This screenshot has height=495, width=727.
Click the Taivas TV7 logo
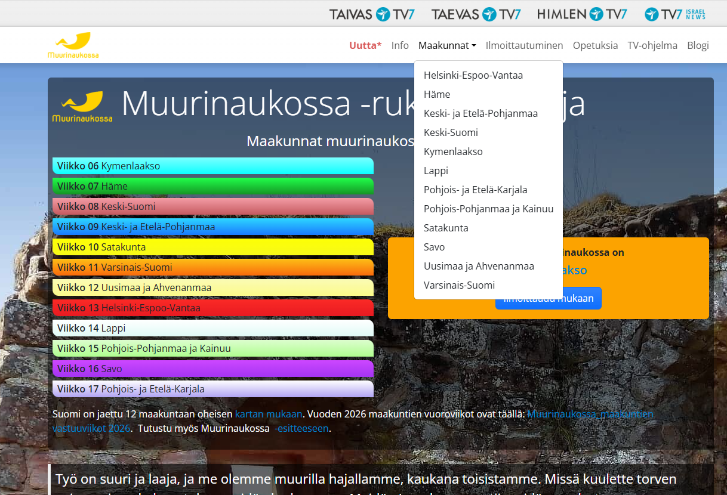372,14
